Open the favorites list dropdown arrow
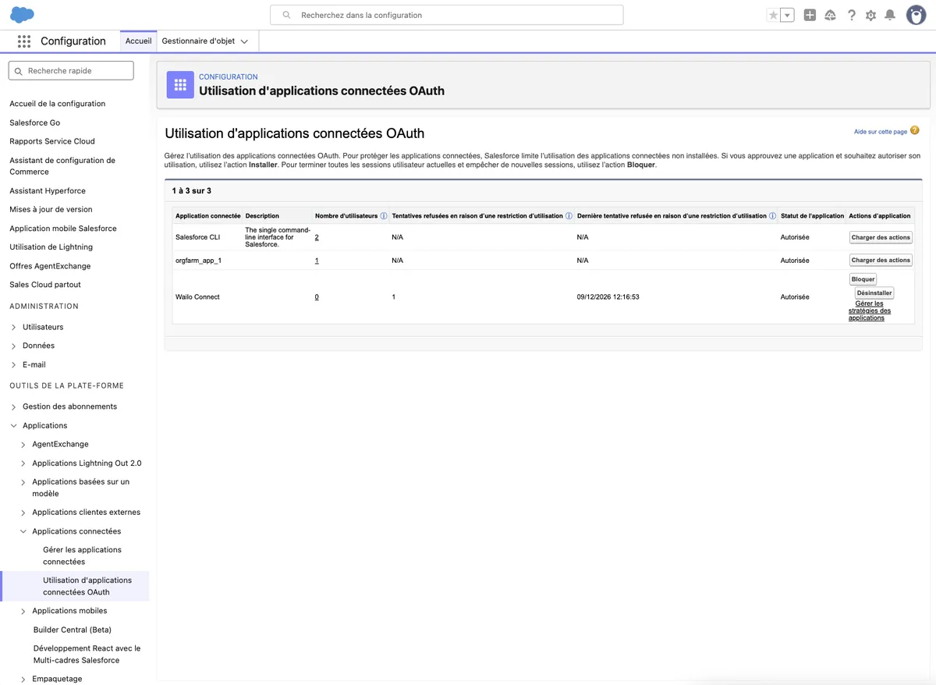The image size is (936, 685). (788, 15)
